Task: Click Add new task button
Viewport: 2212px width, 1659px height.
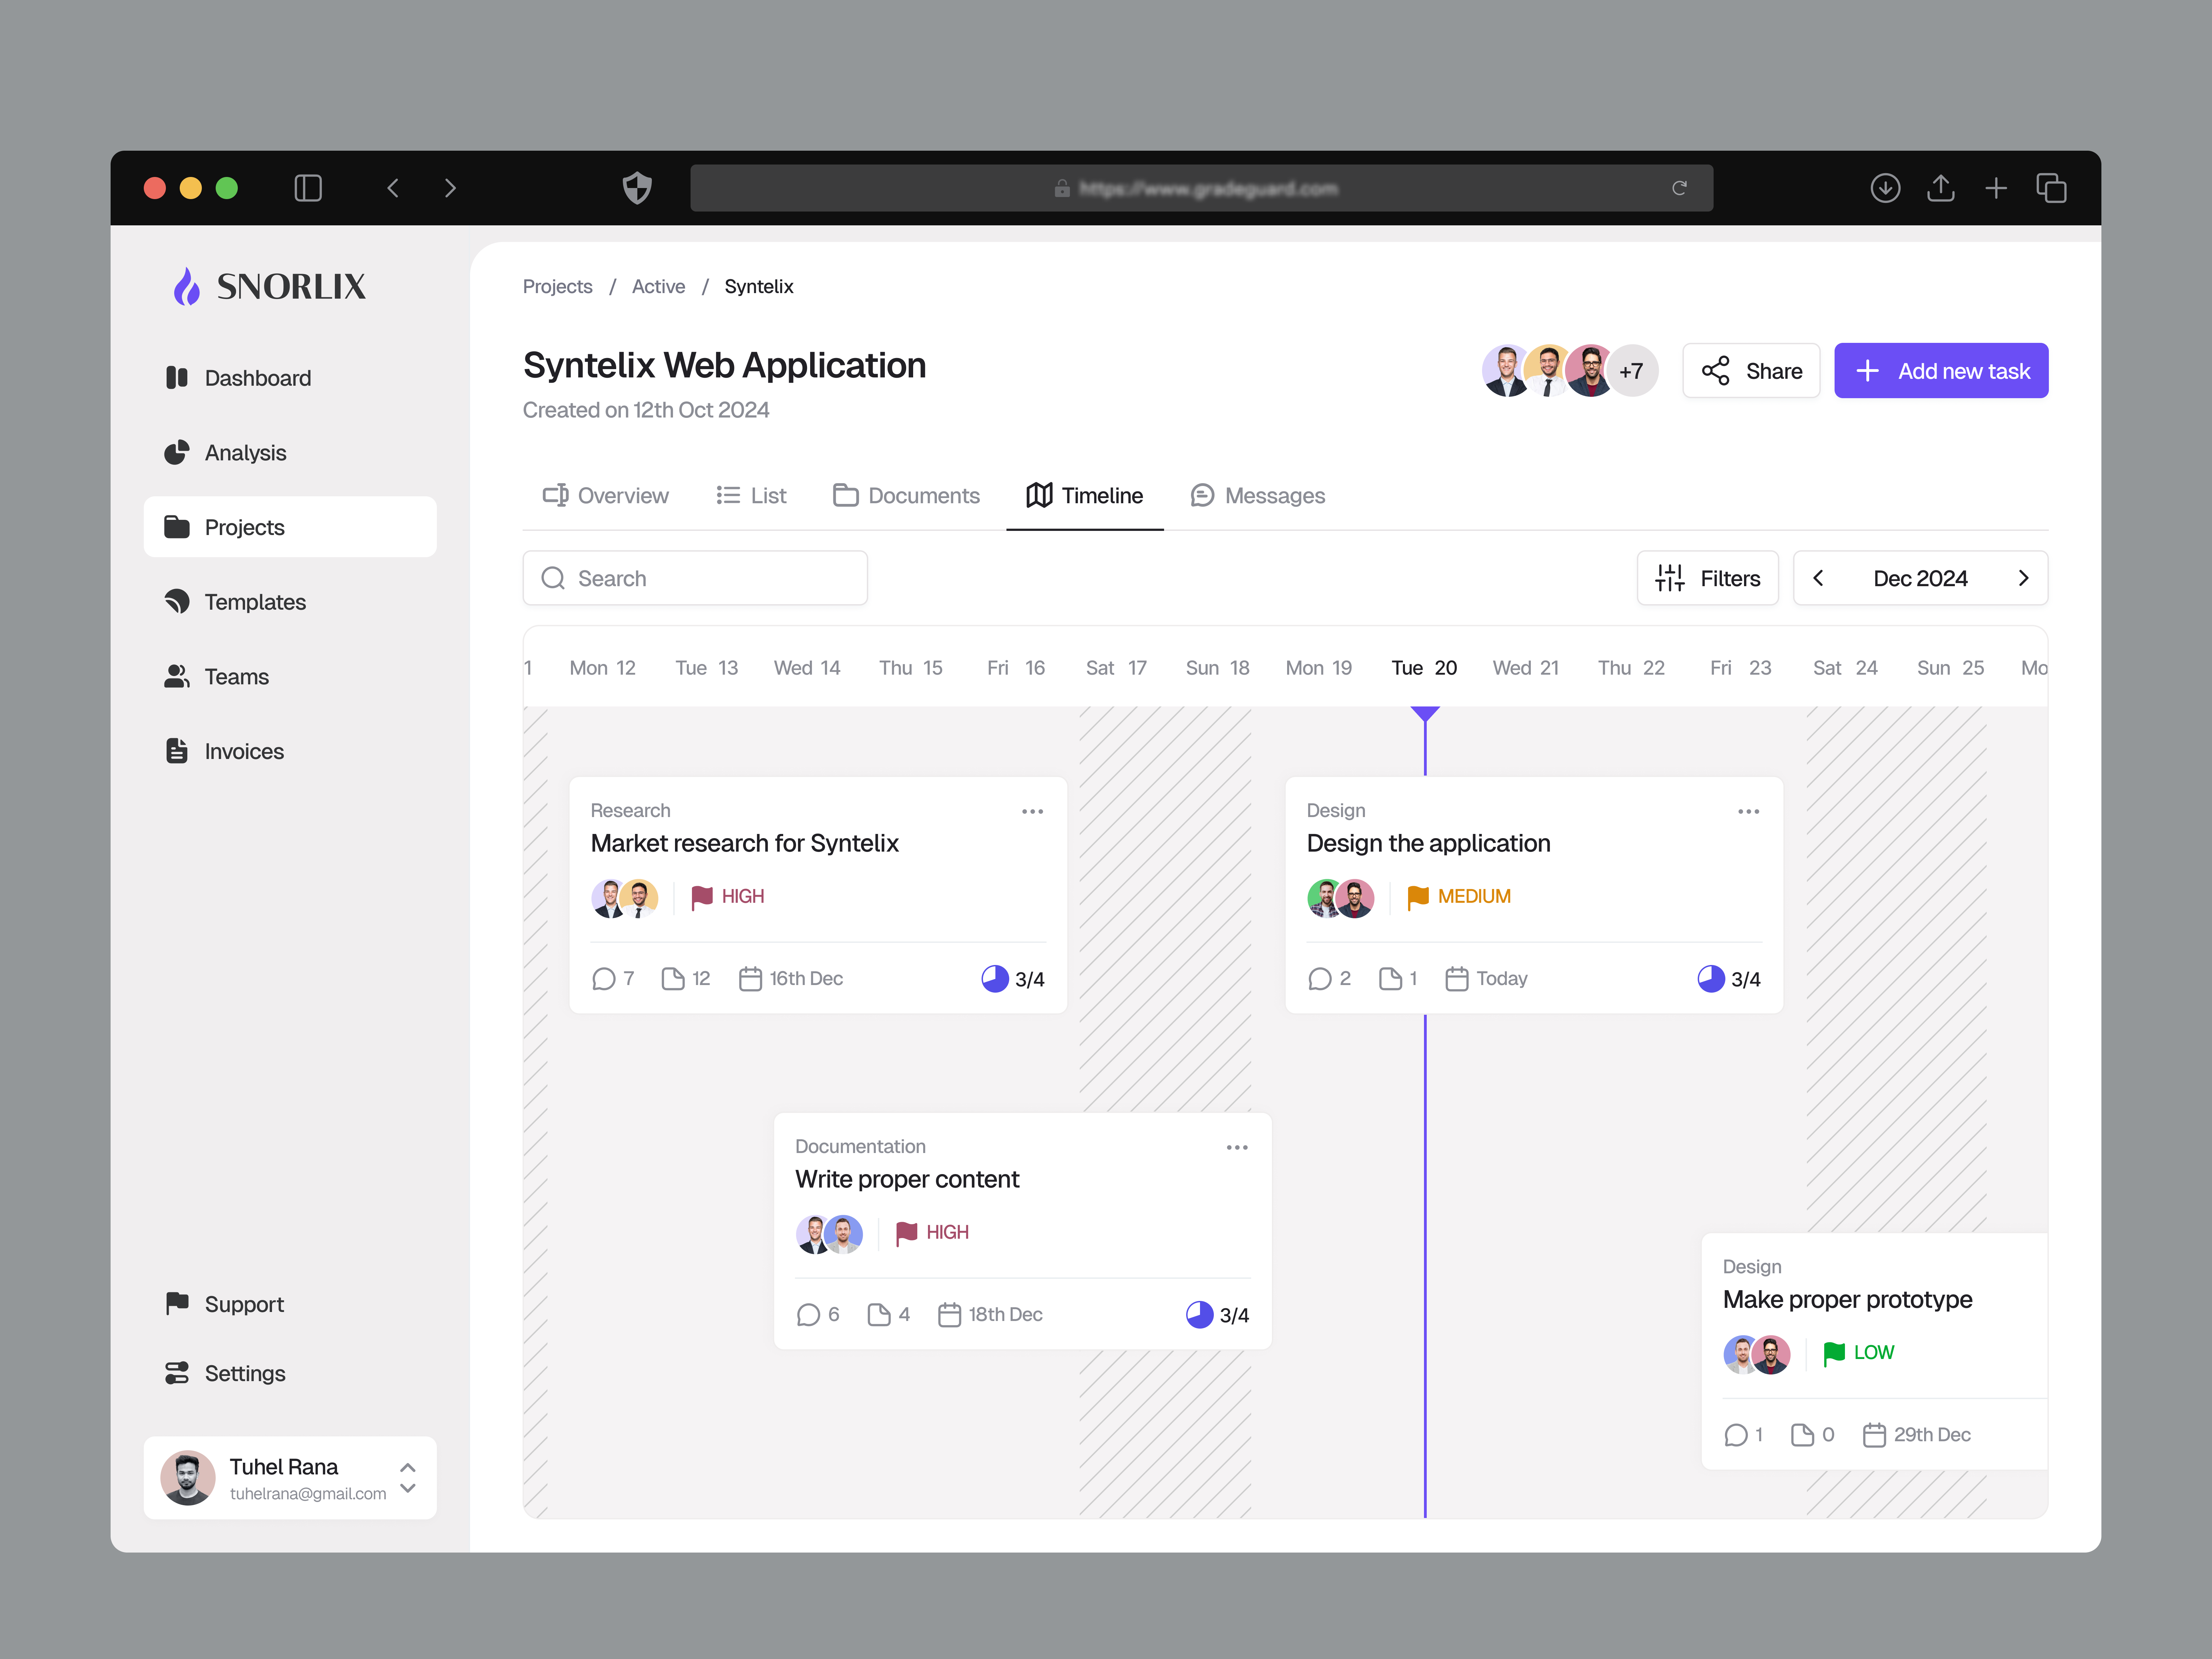Action: 1941,371
